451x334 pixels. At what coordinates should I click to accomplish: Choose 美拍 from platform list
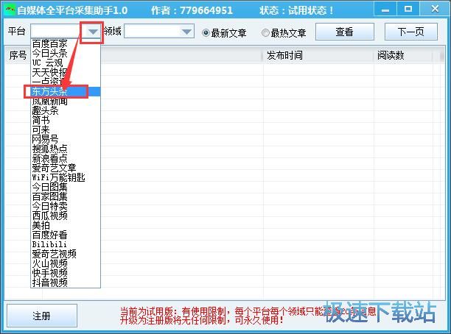click(x=66, y=225)
